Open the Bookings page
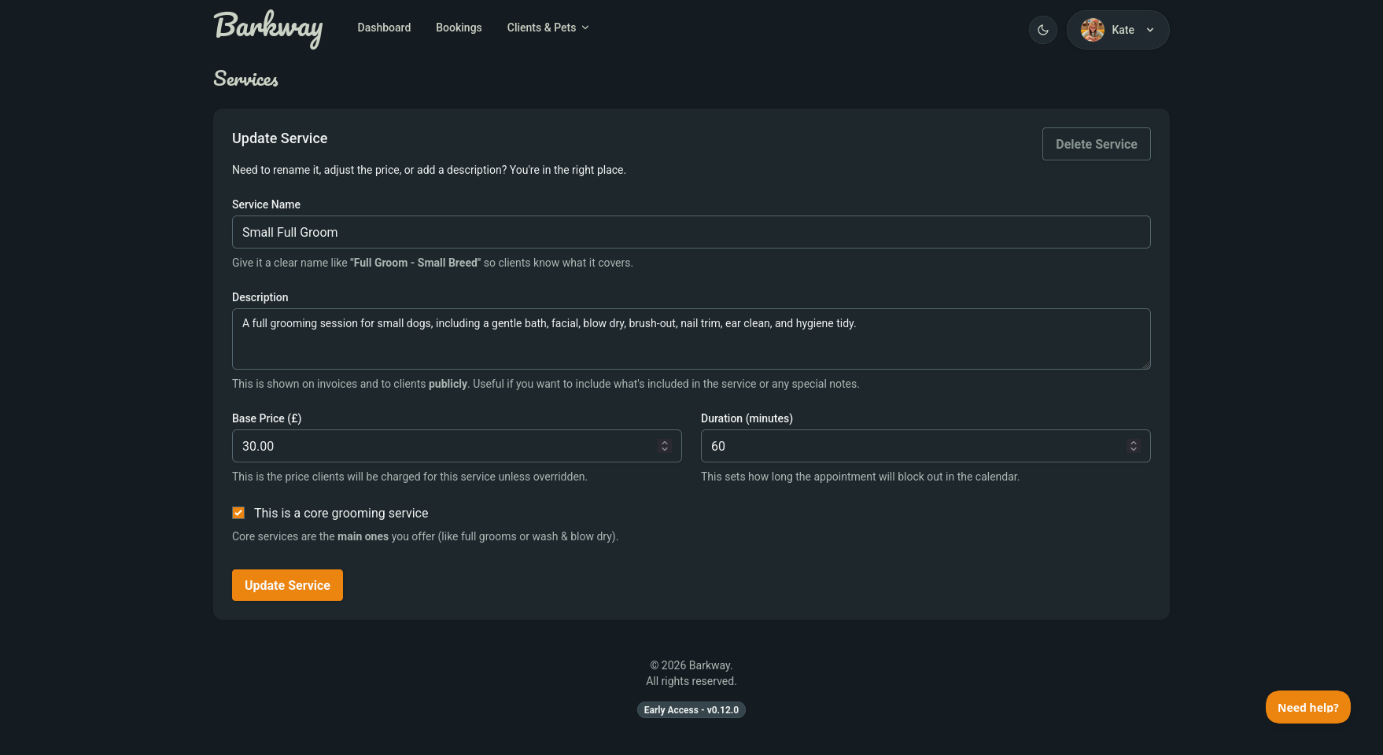Screen dimensions: 1383x755 pos(459,28)
